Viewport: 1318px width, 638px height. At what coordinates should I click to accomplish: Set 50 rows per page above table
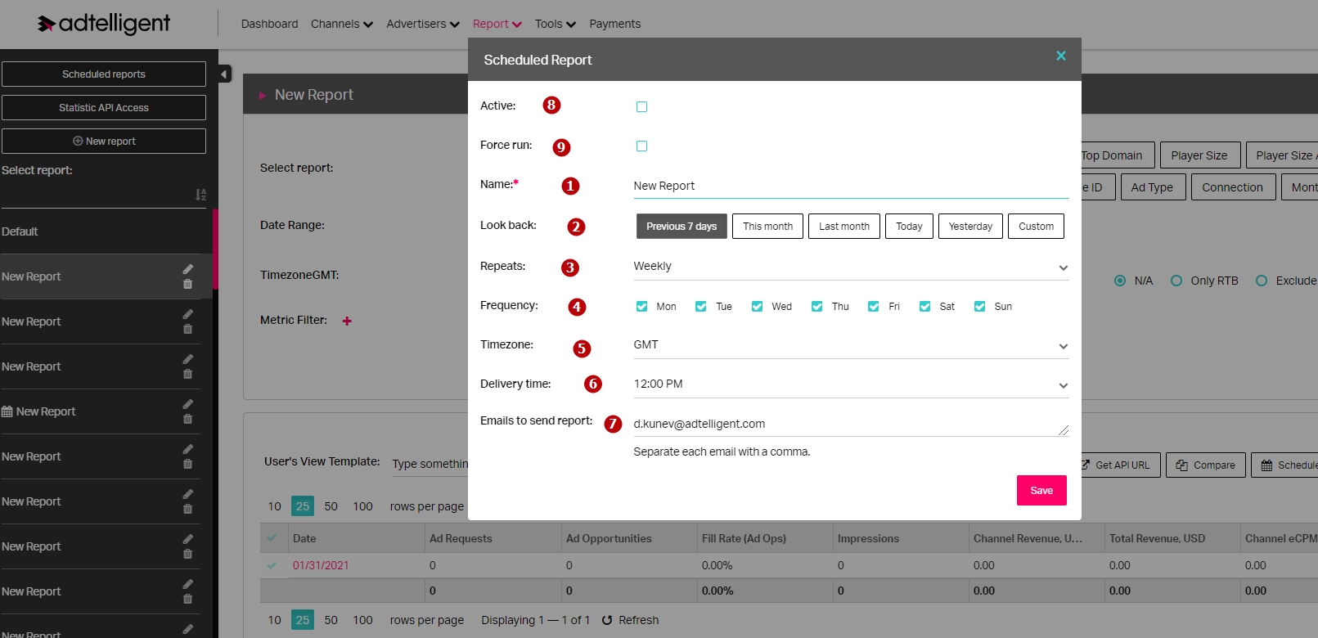pos(331,506)
